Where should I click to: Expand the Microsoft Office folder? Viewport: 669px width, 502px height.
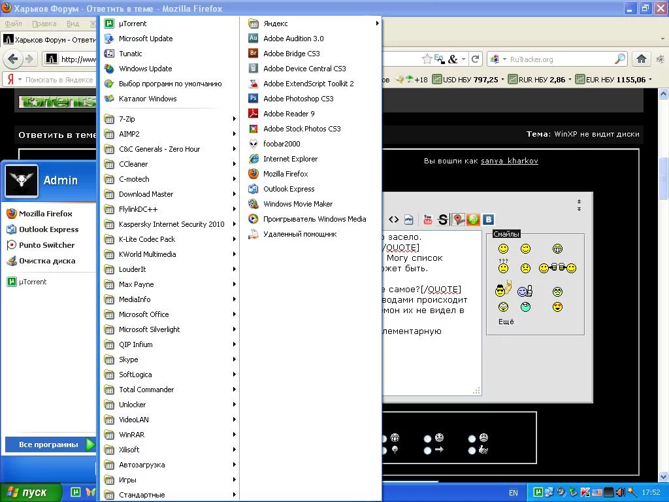tap(169, 314)
